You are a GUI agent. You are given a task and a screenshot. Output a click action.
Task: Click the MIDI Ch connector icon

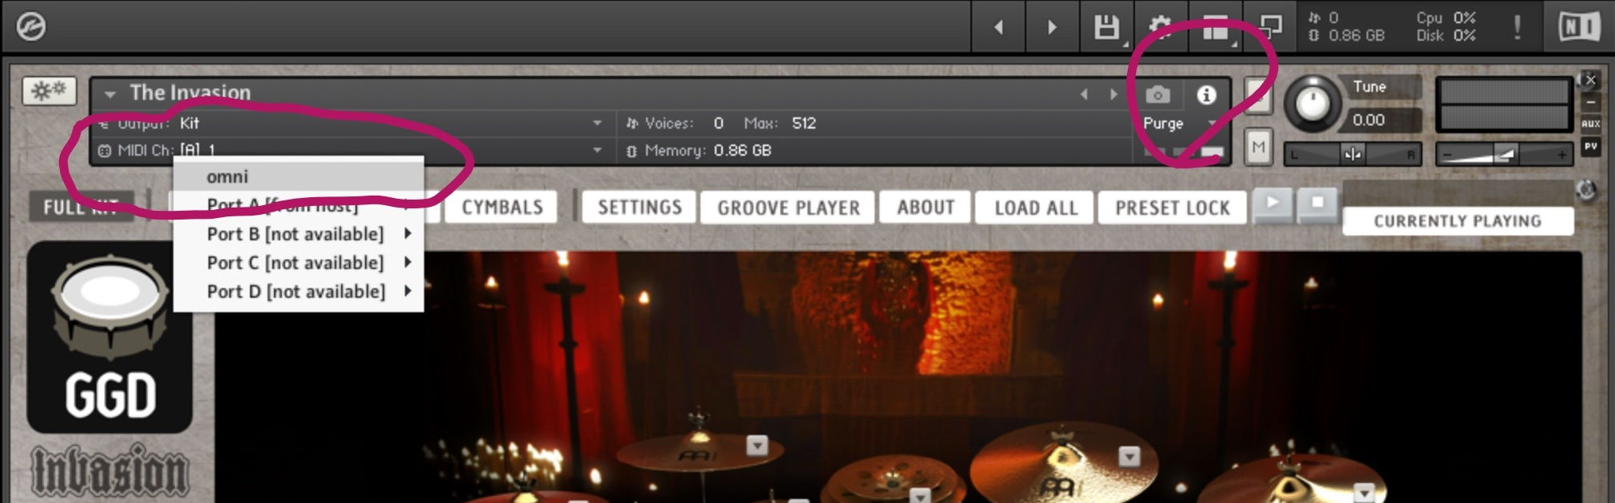104,150
